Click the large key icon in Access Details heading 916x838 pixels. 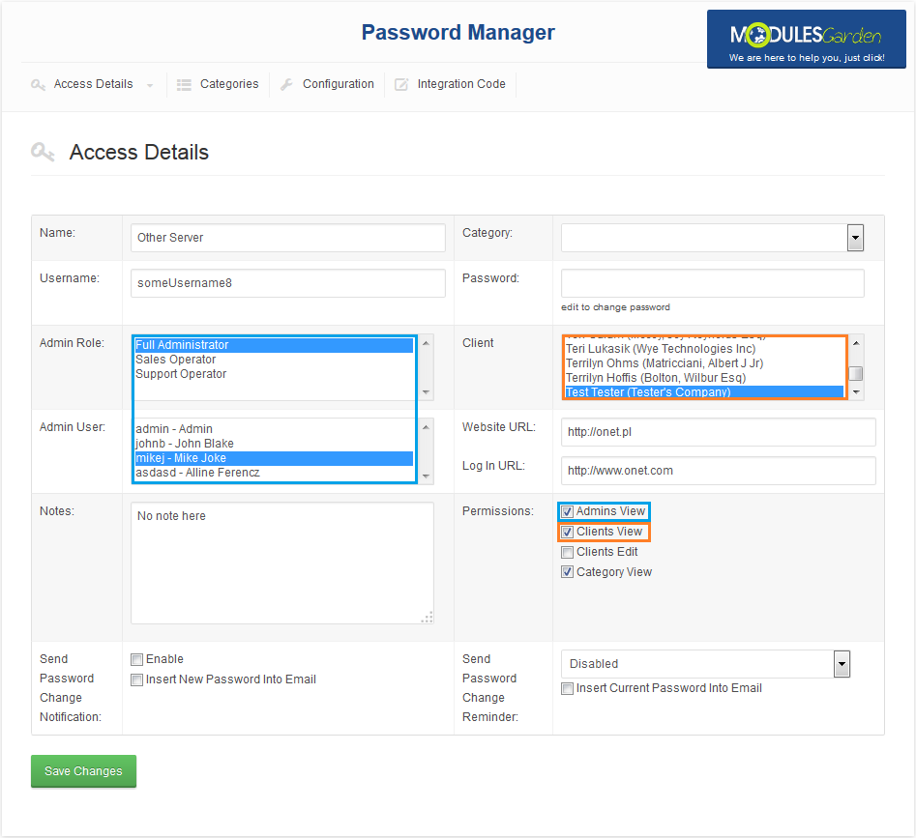[44, 152]
